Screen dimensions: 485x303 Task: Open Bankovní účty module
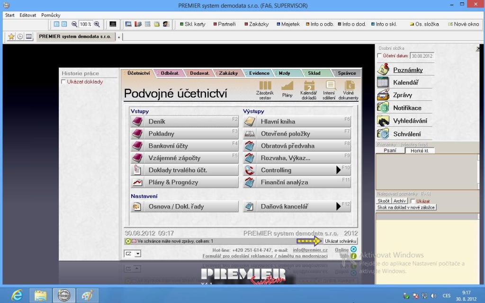point(184,146)
